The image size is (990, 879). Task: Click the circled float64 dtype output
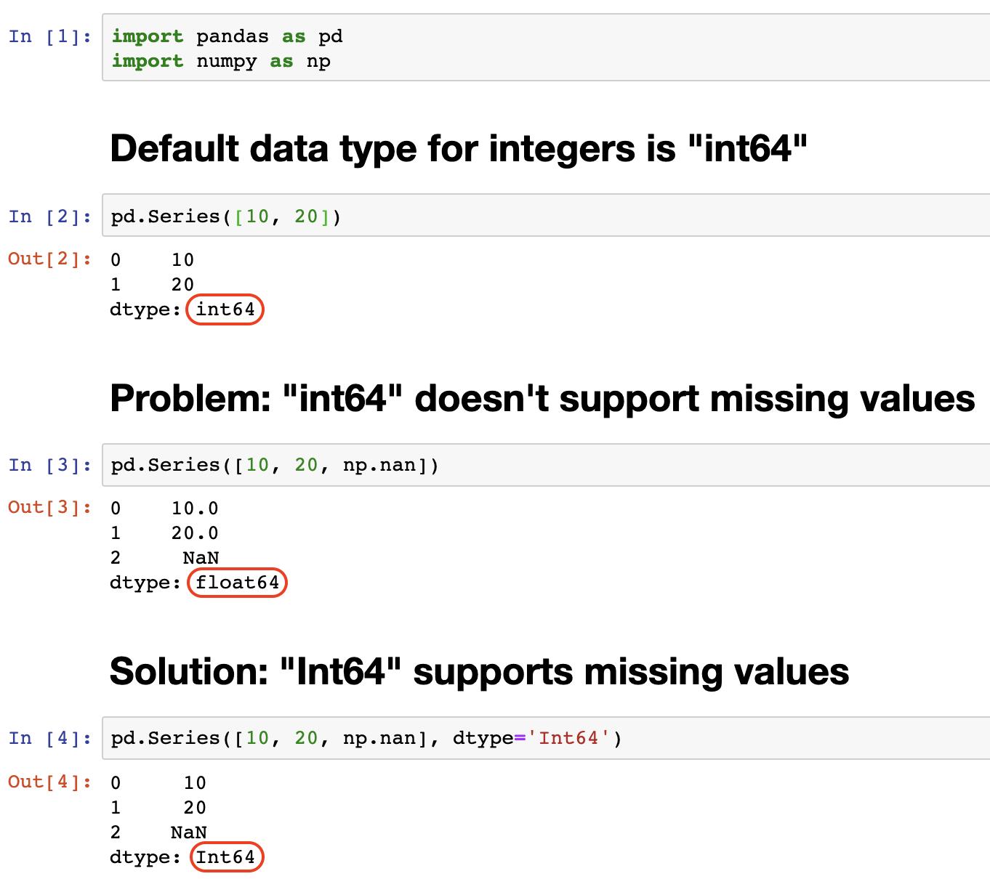point(237,583)
